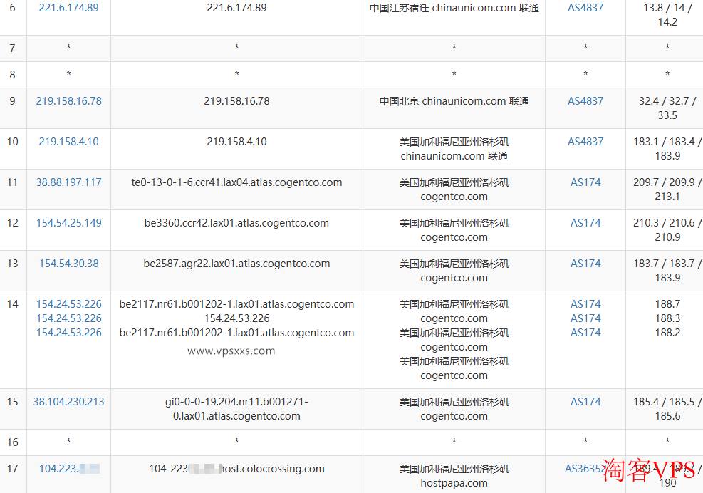Click second 154.24.53.226 link in hop 14

[x=68, y=318]
